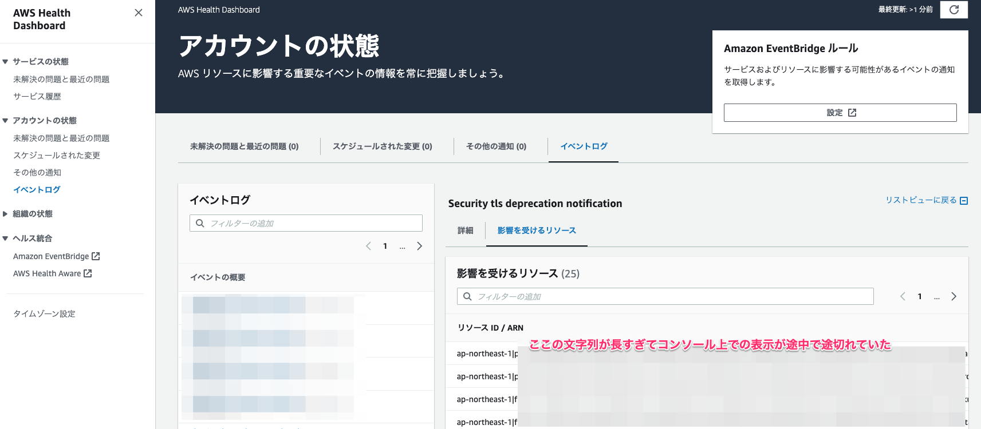Open 未解決の問題と最近の問題 under アカウントの状態
Image resolution: width=981 pixels, height=429 pixels.
[x=61, y=138]
